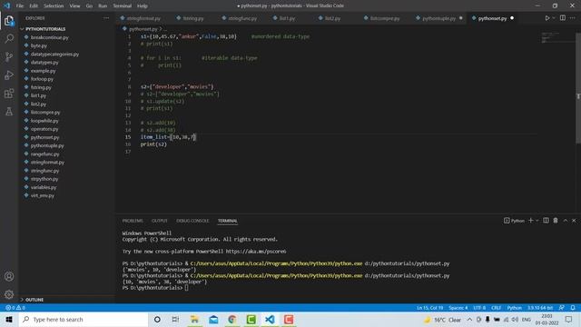Open the Extensions view
This screenshot has width=581, height=327.
point(9,93)
